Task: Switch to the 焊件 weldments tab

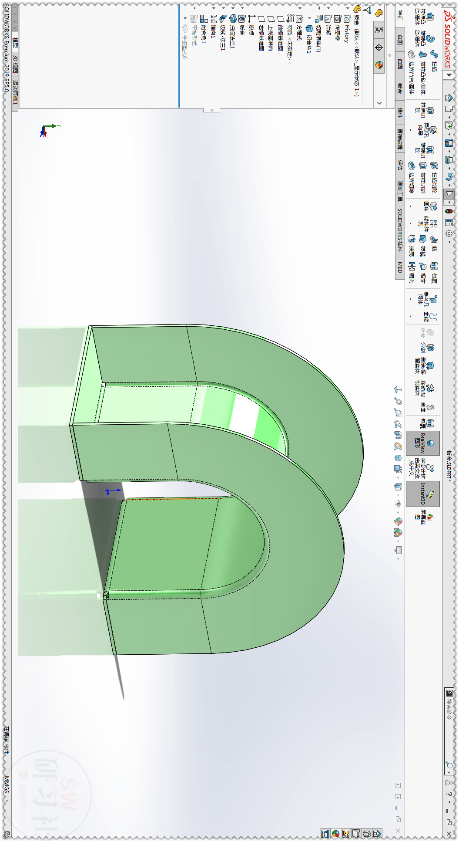Action: 400,113
